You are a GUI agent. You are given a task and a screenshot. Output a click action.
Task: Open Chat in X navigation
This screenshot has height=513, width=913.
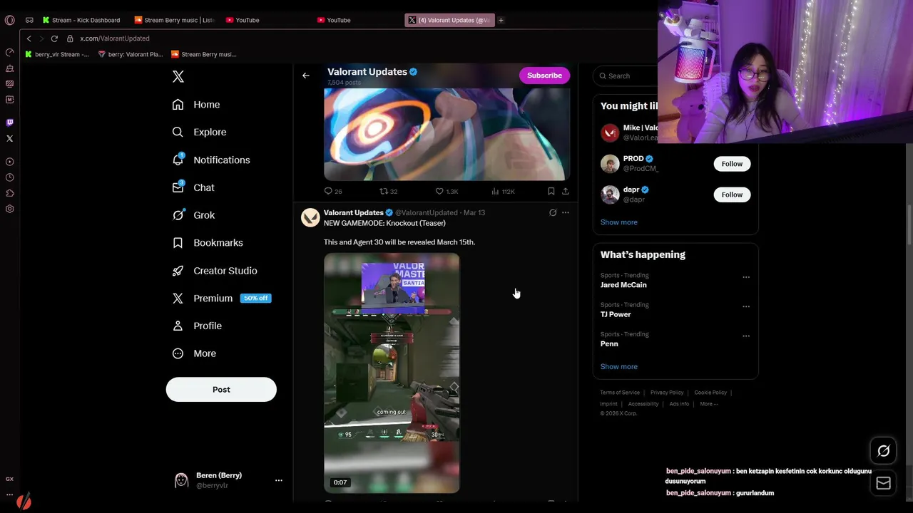click(x=193, y=187)
